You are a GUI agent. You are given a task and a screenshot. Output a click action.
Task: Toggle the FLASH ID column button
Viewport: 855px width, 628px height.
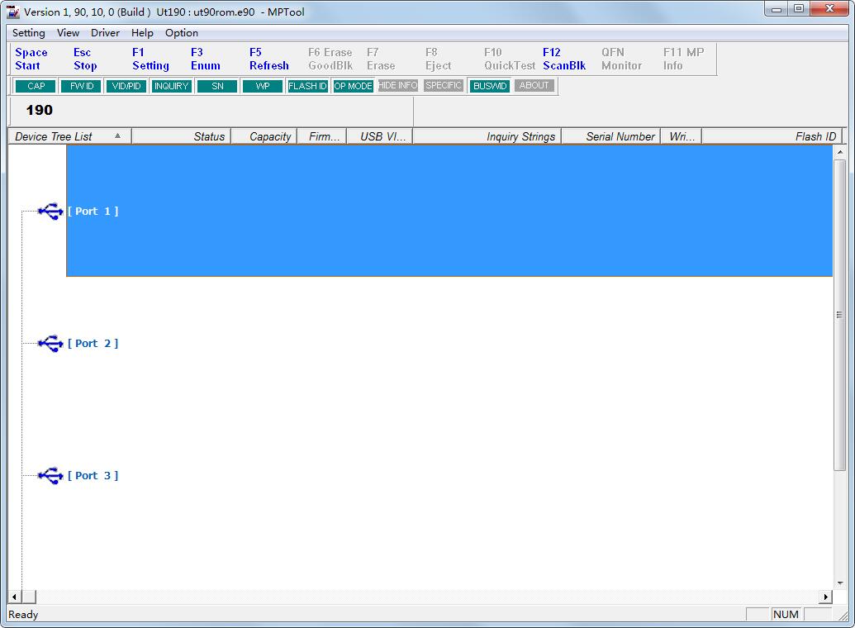click(x=307, y=86)
